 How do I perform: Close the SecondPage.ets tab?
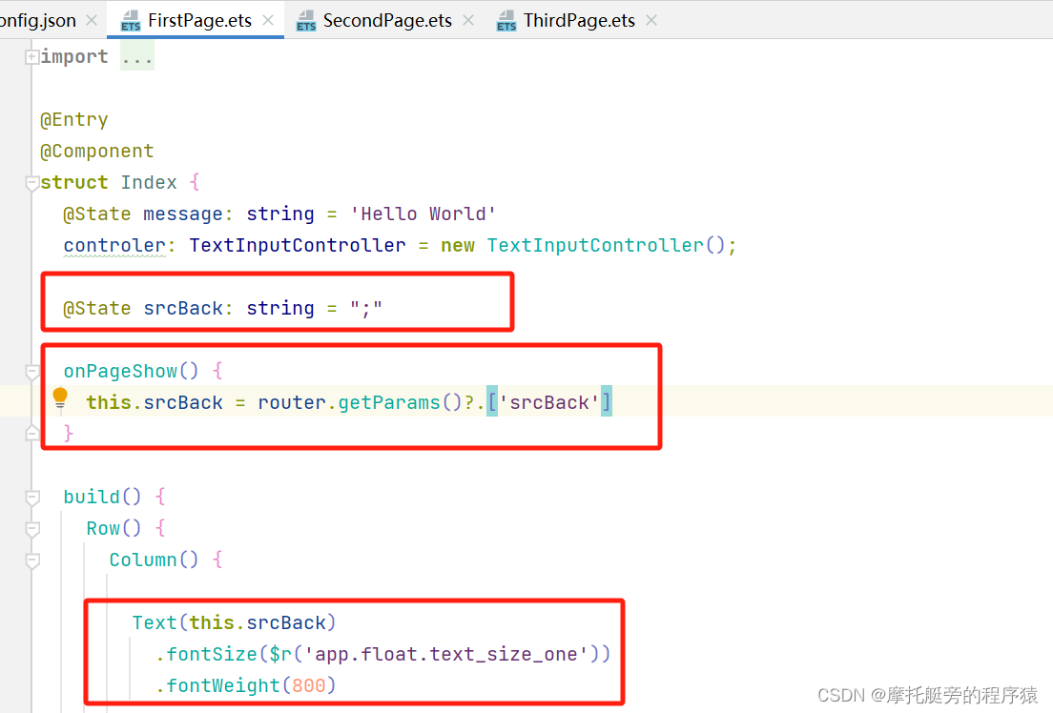468,20
